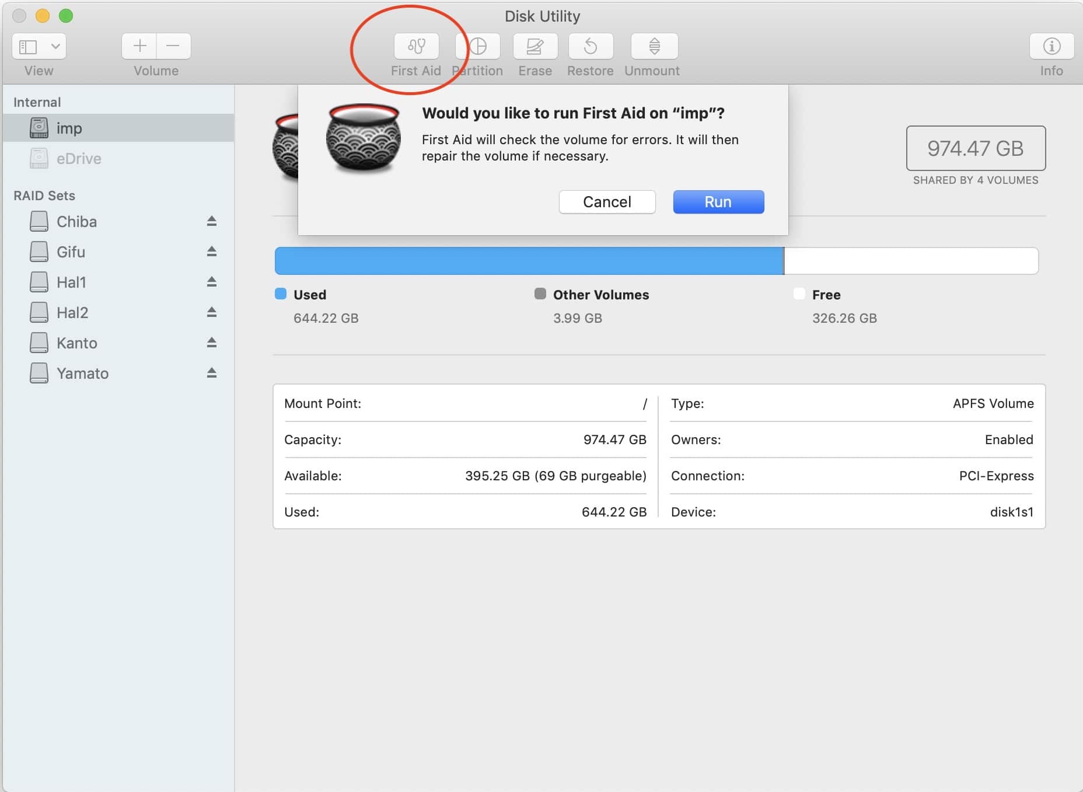Click the '644.22 GB' value under Used legend

pyautogui.click(x=326, y=318)
